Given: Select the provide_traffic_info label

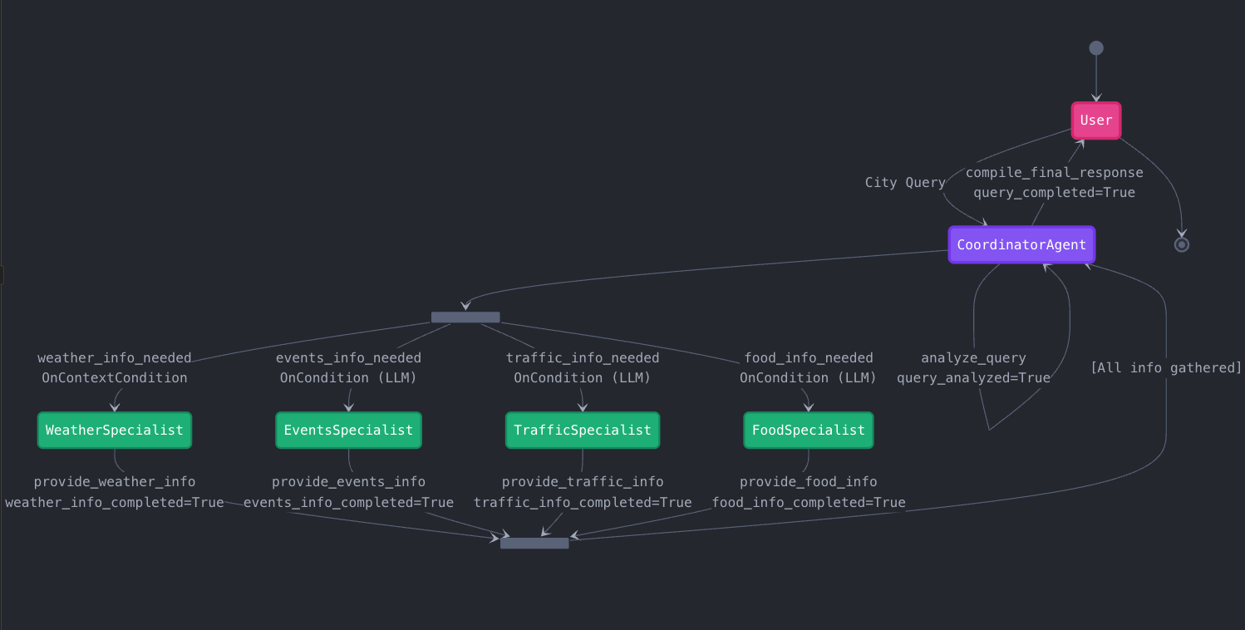Looking at the screenshot, I should tap(583, 482).
